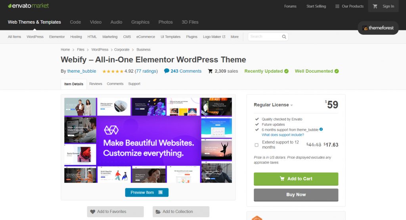Open the theme_bubble author link
The image size is (406, 220).
[82, 71]
